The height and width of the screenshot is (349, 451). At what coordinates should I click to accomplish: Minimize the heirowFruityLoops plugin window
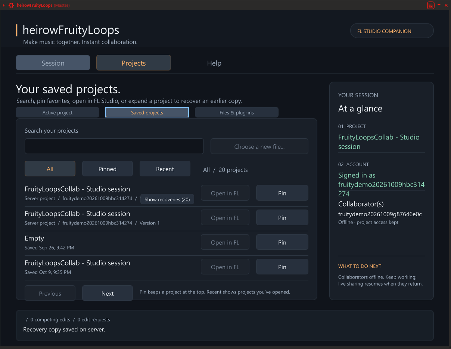pyautogui.click(x=439, y=5)
